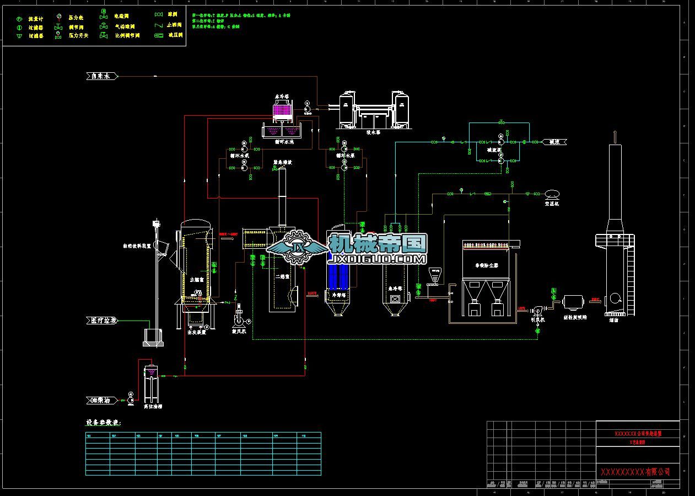Pick the 调节阀 legend valve symbol

[58, 26]
